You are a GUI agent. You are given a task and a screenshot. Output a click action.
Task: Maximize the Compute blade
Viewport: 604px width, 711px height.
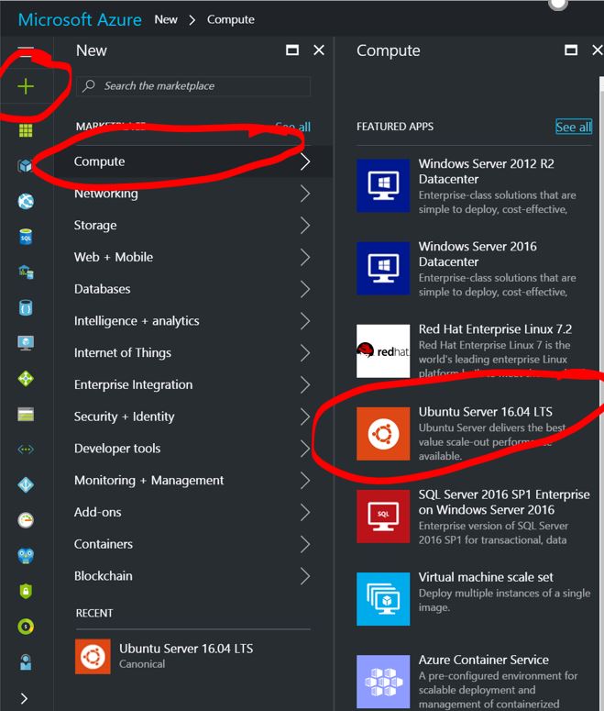(x=571, y=50)
